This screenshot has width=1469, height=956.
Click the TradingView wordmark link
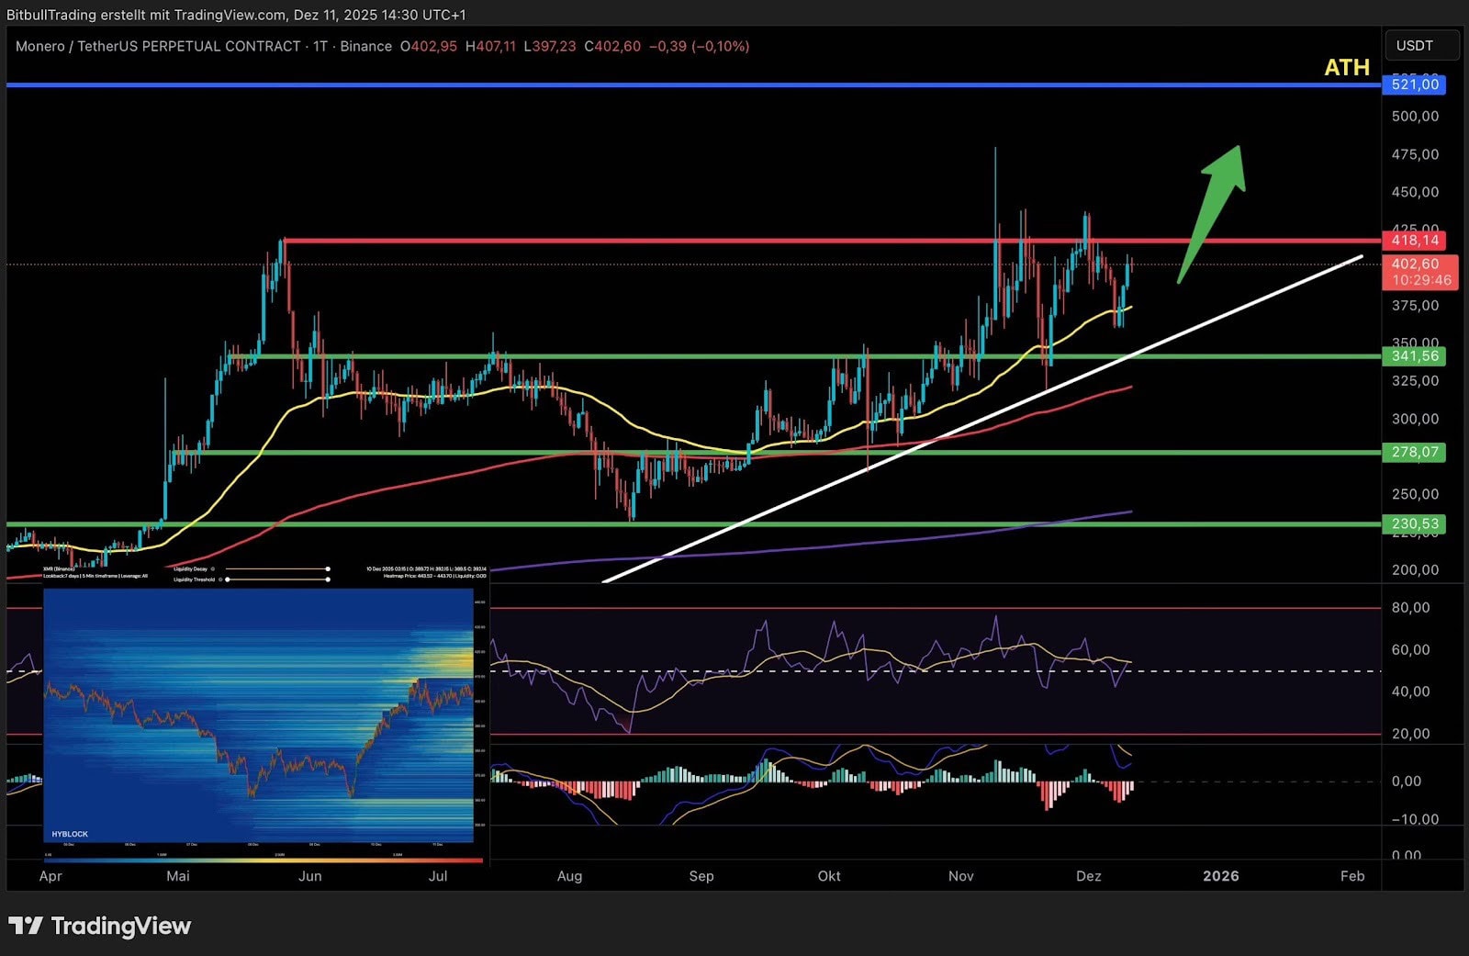point(120,926)
